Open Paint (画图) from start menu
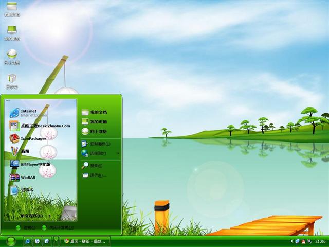The height and width of the screenshot is (247, 329). pyautogui.click(x=20, y=151)
